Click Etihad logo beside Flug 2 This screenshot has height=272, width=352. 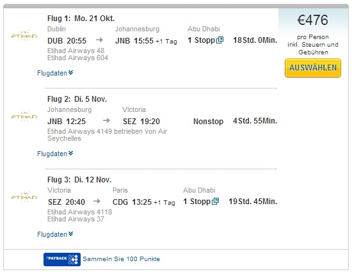tap(24, 116)
